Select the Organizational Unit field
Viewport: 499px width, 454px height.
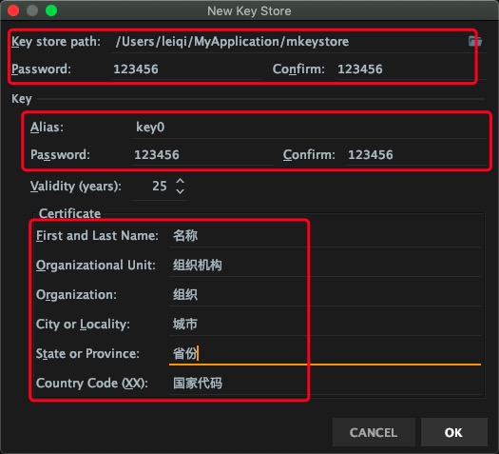coord(325,266)
